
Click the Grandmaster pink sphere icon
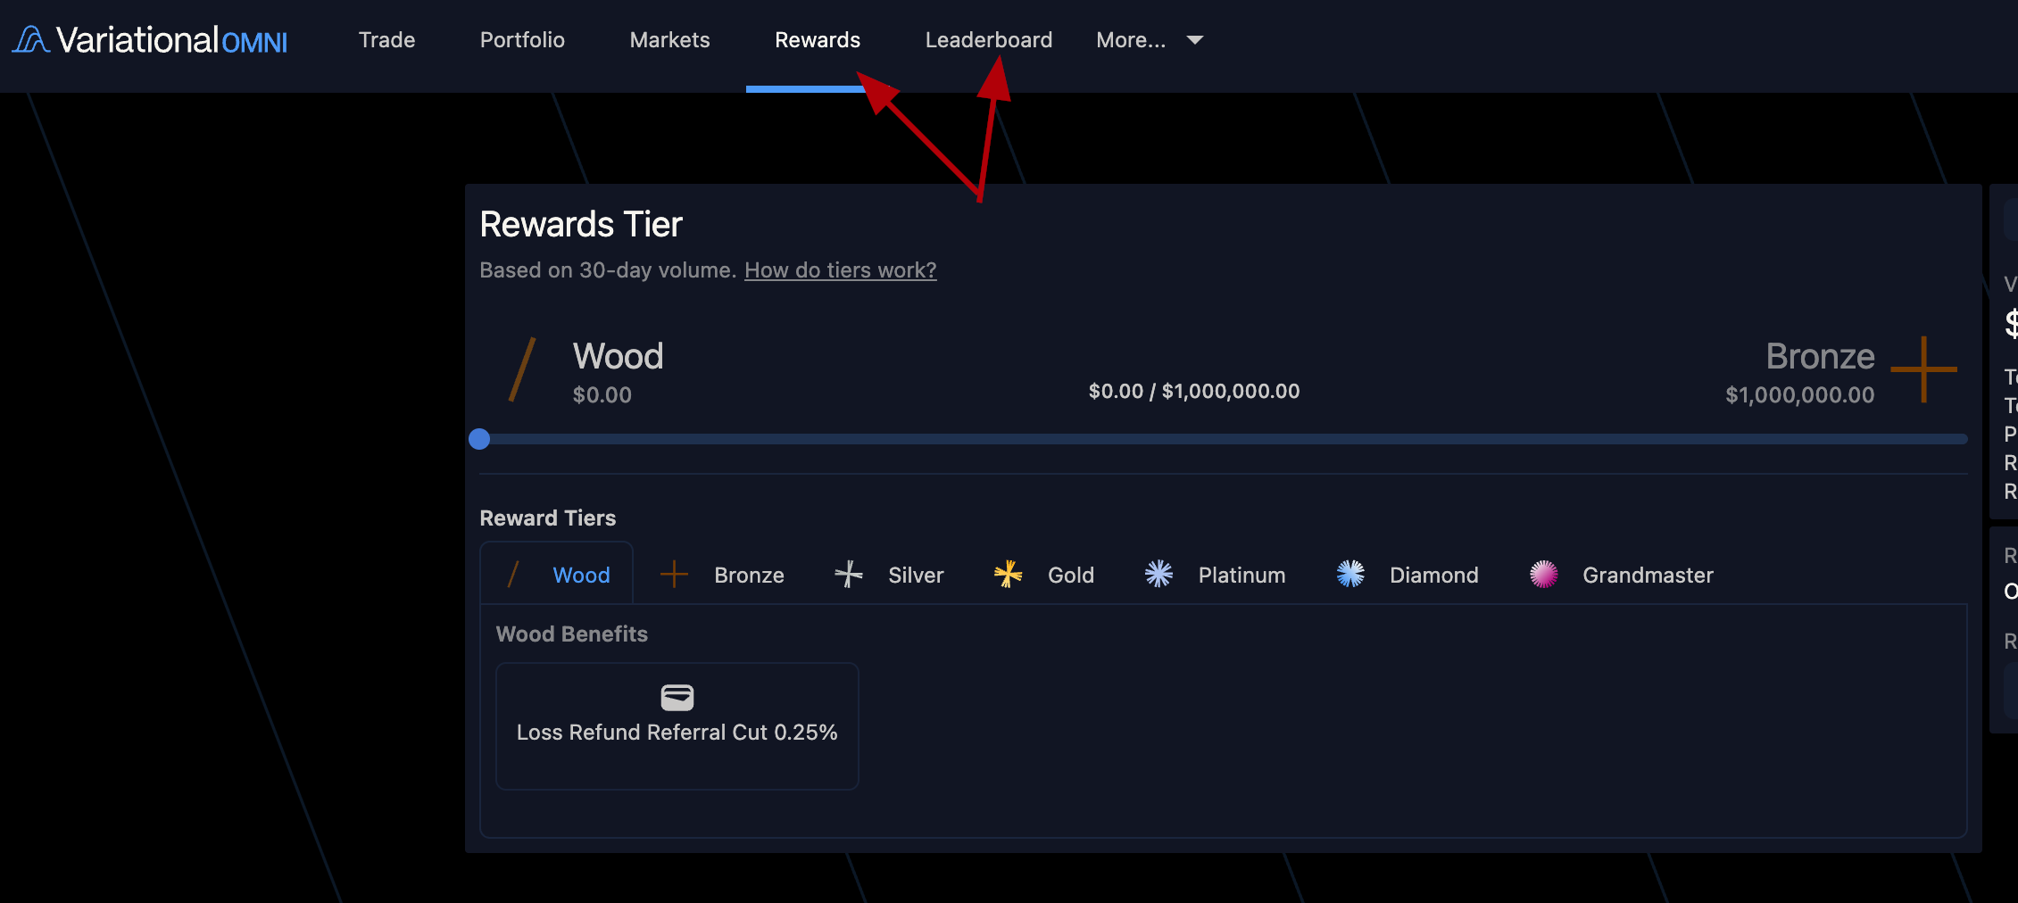[1543, 575]
